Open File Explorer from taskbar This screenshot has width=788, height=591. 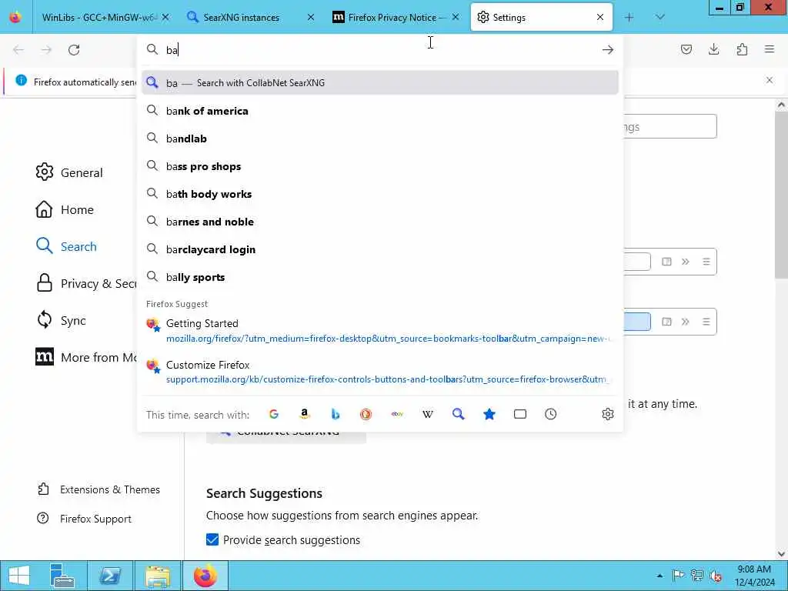click(157, 576)
